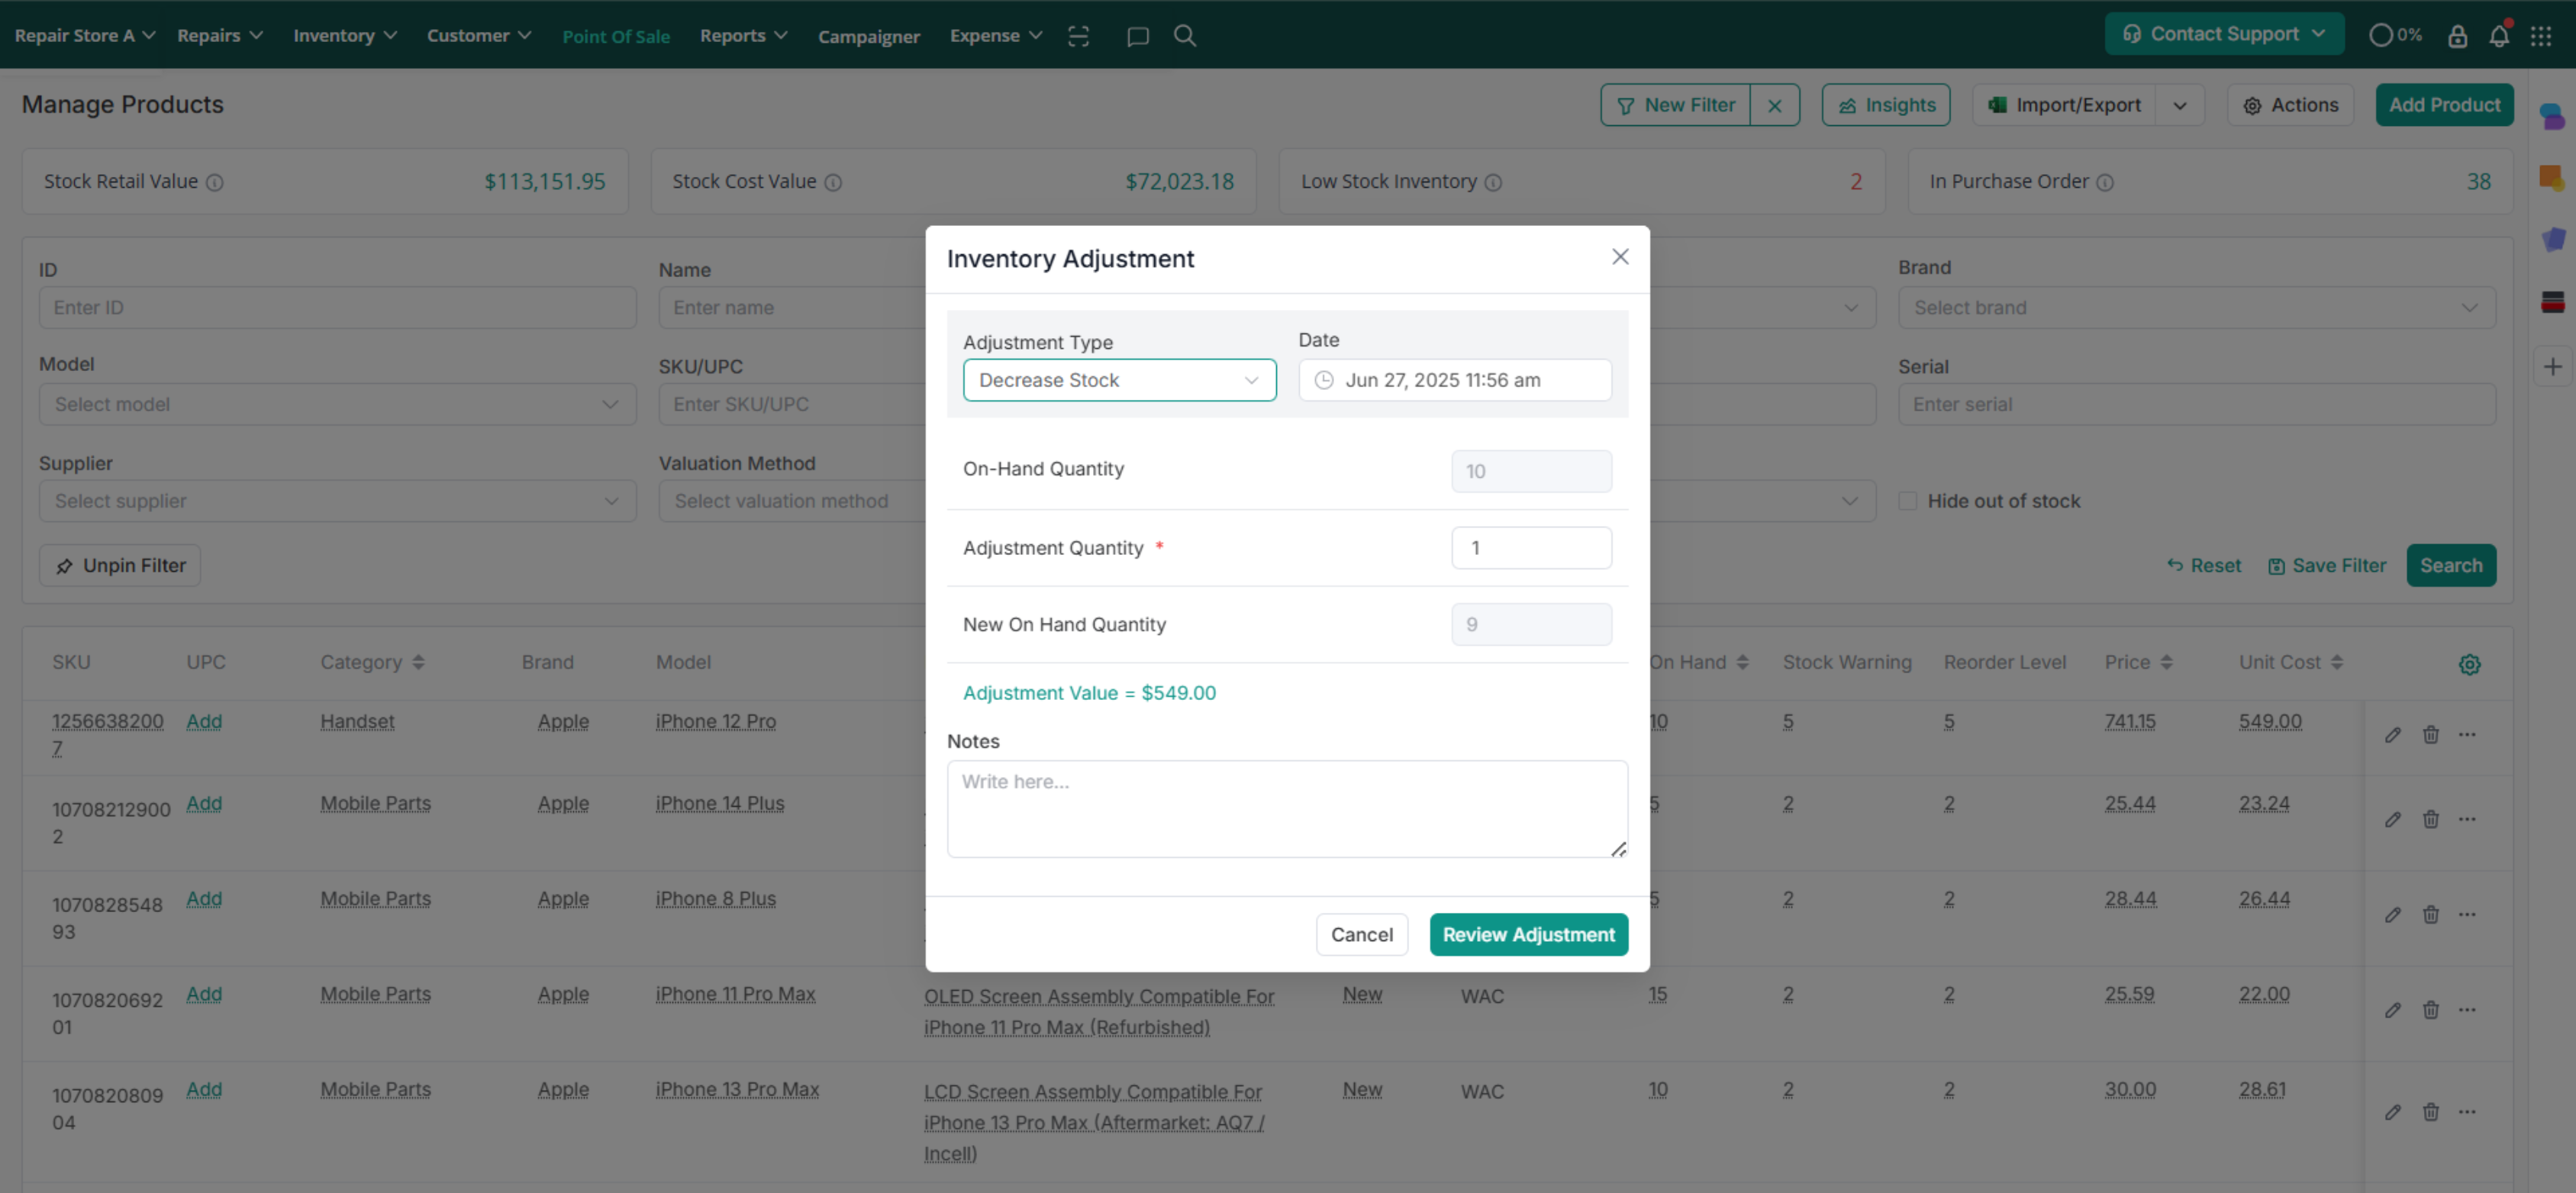The width and height of the screenshot is (2576, 1193).
Task: Edit the iPhone 14 Plus row
Action: (x=2393, y=819)
